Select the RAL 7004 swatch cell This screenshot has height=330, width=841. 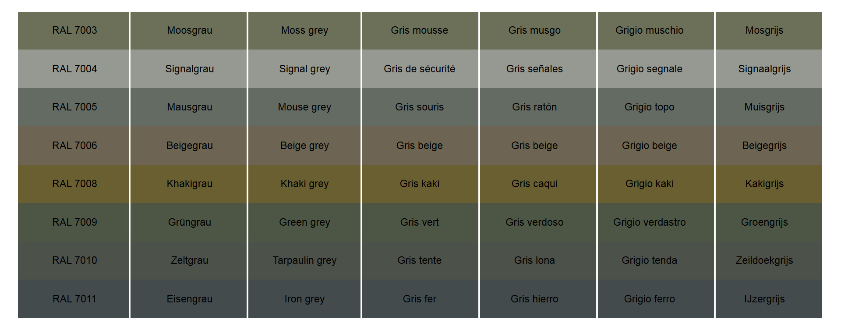tap(74, 69)
